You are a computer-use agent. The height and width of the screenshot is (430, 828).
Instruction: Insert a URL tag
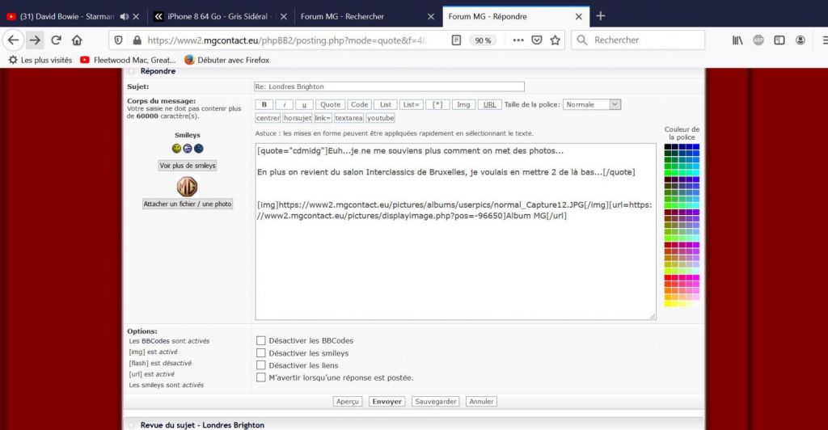489,104
